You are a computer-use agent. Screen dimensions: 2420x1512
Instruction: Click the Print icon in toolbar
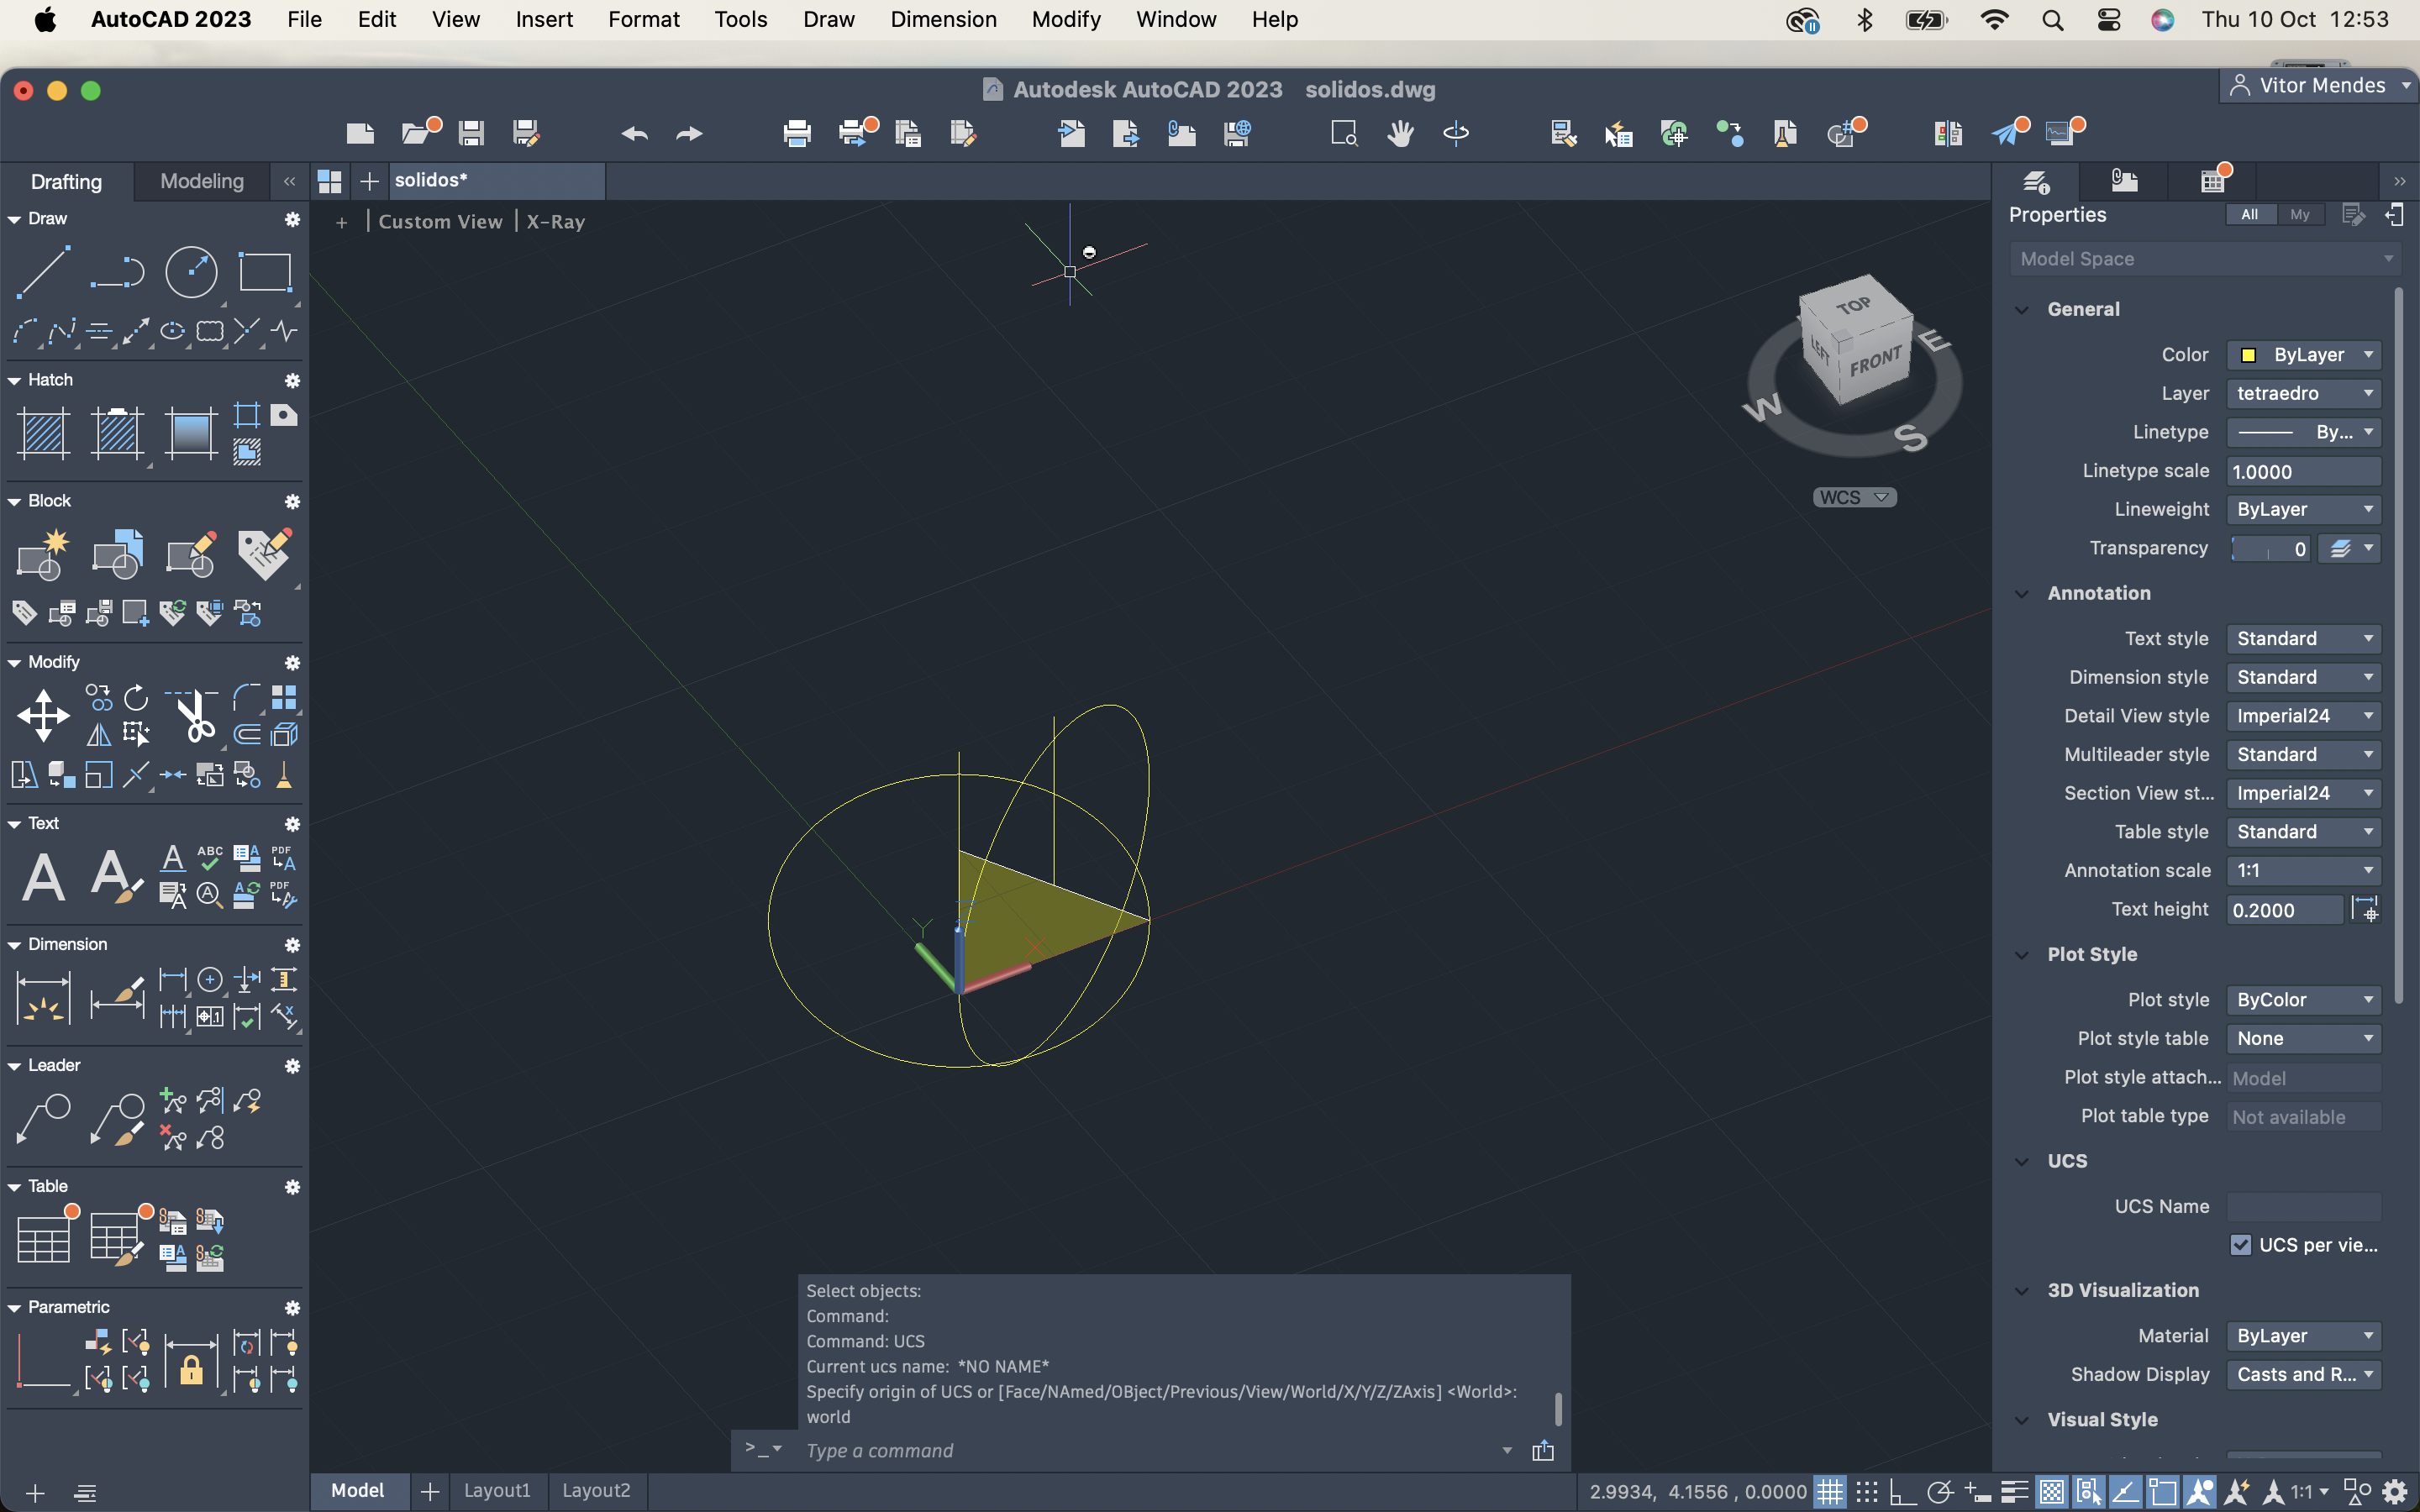pyautogui.click(x=797, y=133)
